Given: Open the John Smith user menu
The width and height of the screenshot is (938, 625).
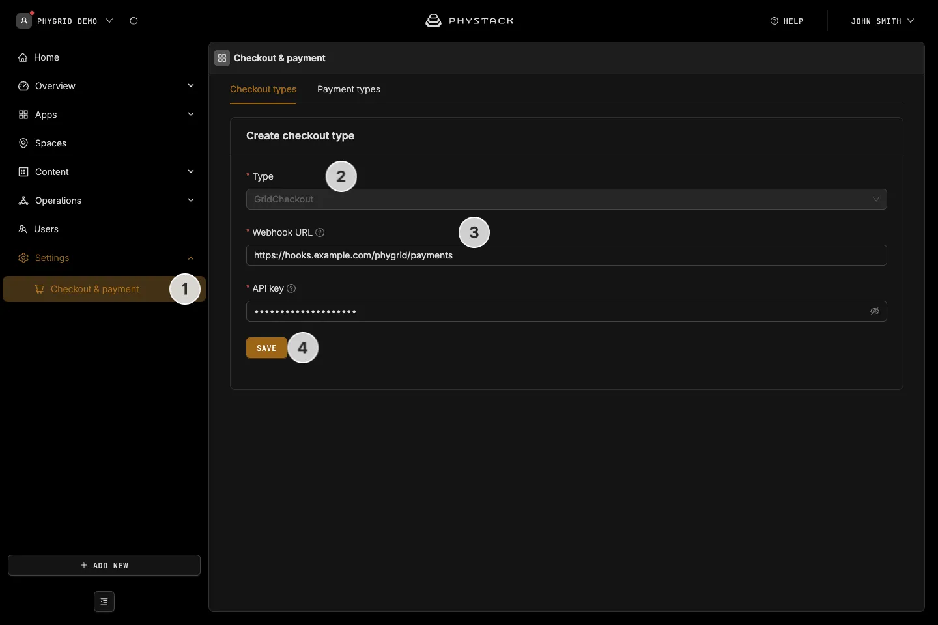Looking at the screenshot, I should [882, 21].
